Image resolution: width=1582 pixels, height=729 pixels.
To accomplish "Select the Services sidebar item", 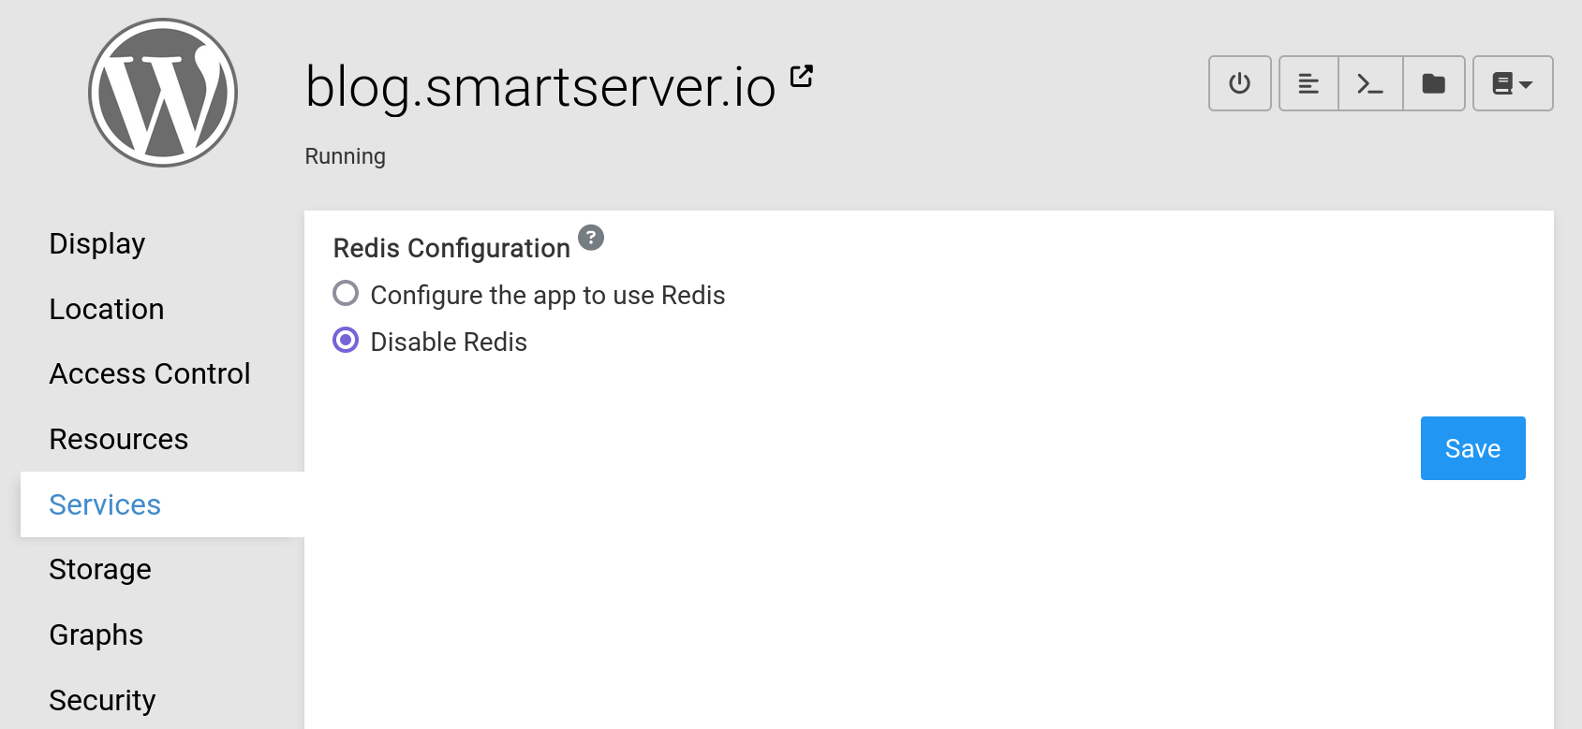I will point(105,504).
